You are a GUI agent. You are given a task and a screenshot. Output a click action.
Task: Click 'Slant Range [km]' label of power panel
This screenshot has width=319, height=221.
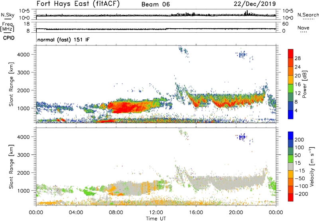11,84
